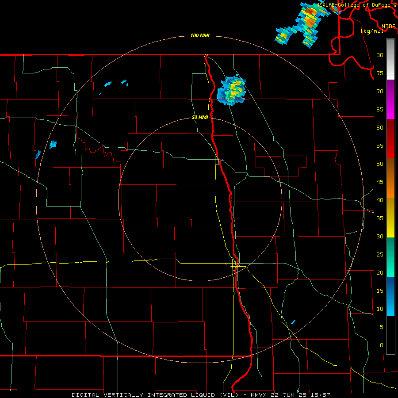Click the "NIDS" label near the legend
Viewport: 398px width, 398px height.
pos(388,27)
